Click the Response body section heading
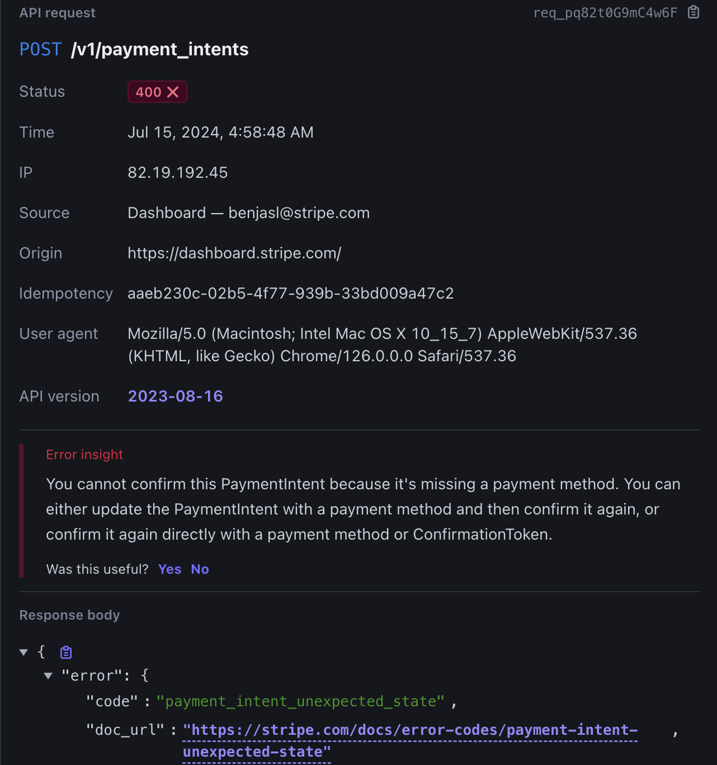Screen dimensions: 717x765 (x=70, y=615)
